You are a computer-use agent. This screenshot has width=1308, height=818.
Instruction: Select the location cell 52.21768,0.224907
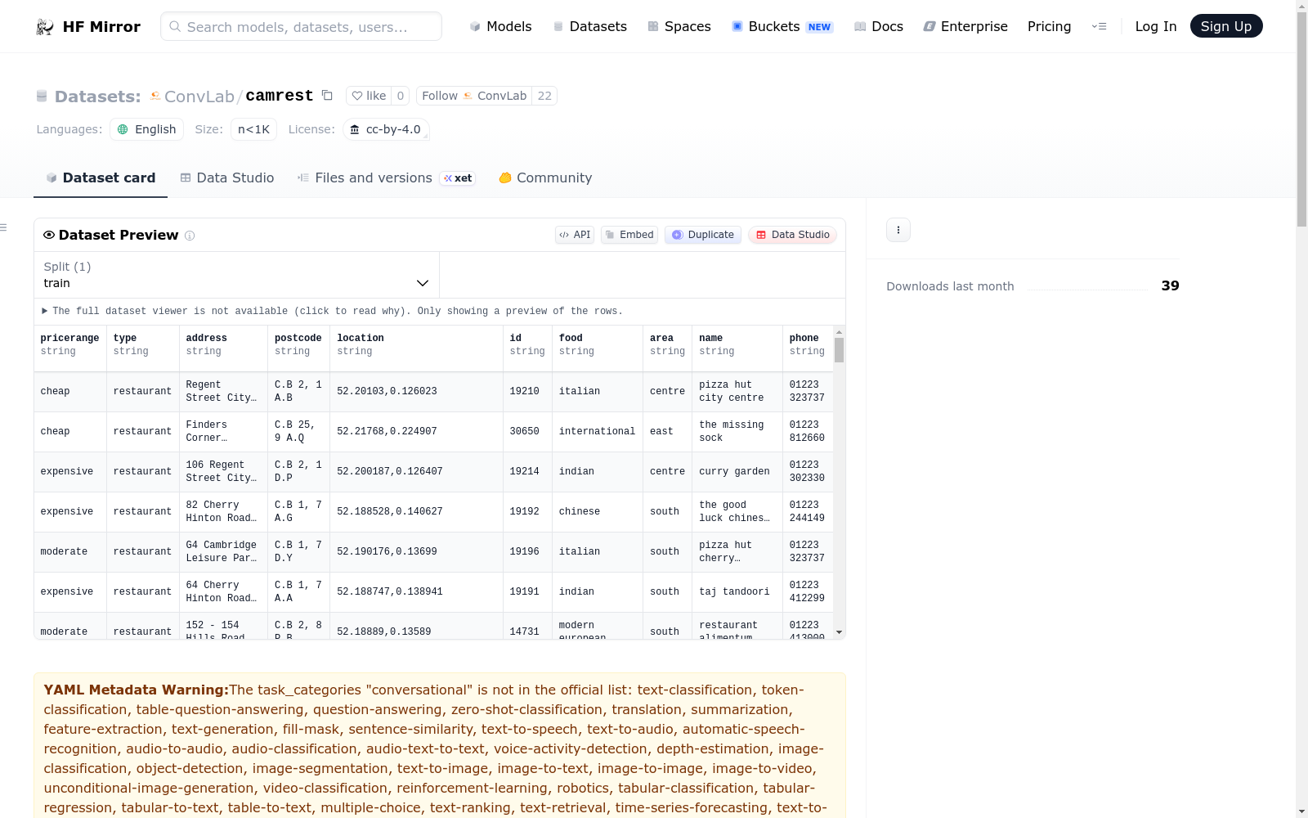click(x=416, y=432)
